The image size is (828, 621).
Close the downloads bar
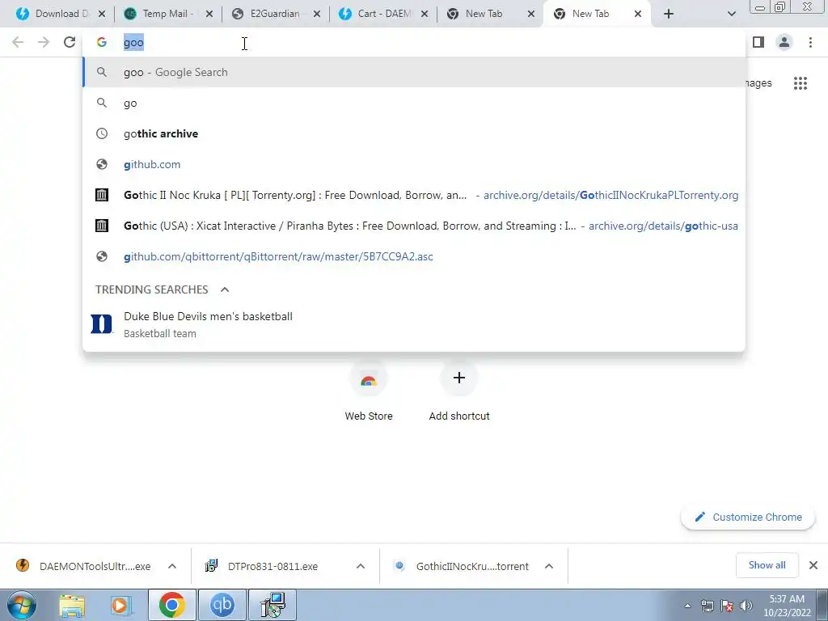click(x=813, y=565)
